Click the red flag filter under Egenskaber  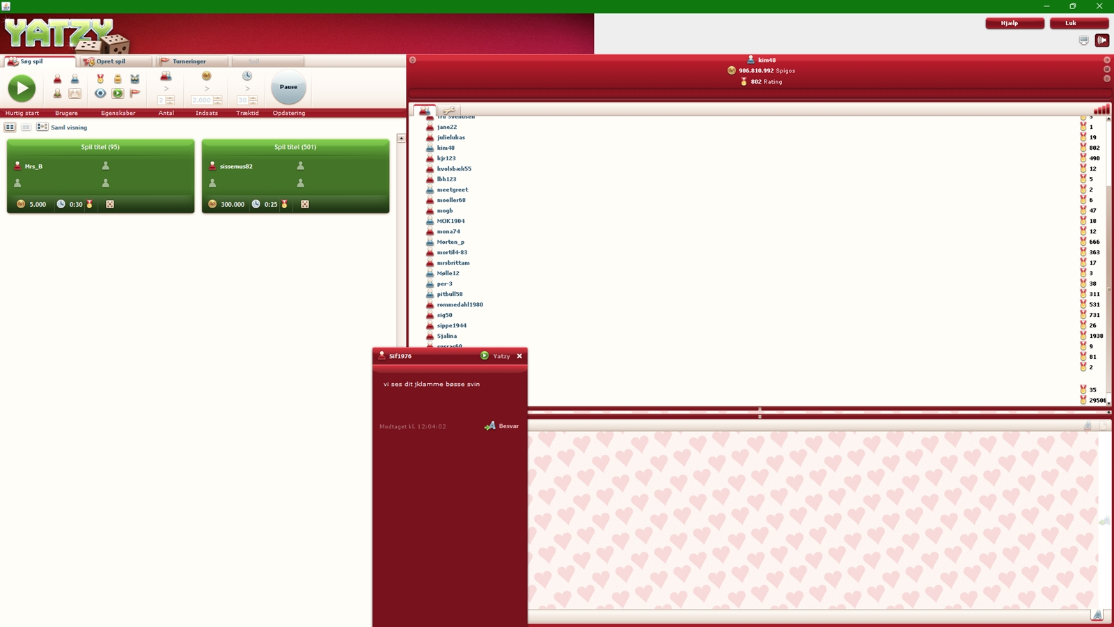click(135, 93)
